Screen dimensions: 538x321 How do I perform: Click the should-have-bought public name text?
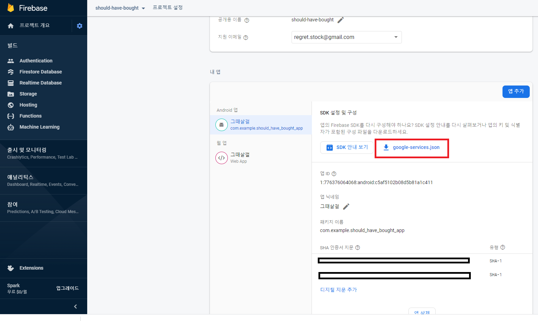(313, 20)
